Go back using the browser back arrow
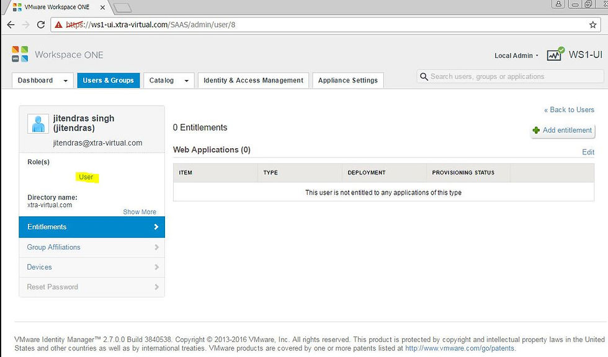This screenshot has width=608, height=357. pyautogui.click(x=11, y=25)
